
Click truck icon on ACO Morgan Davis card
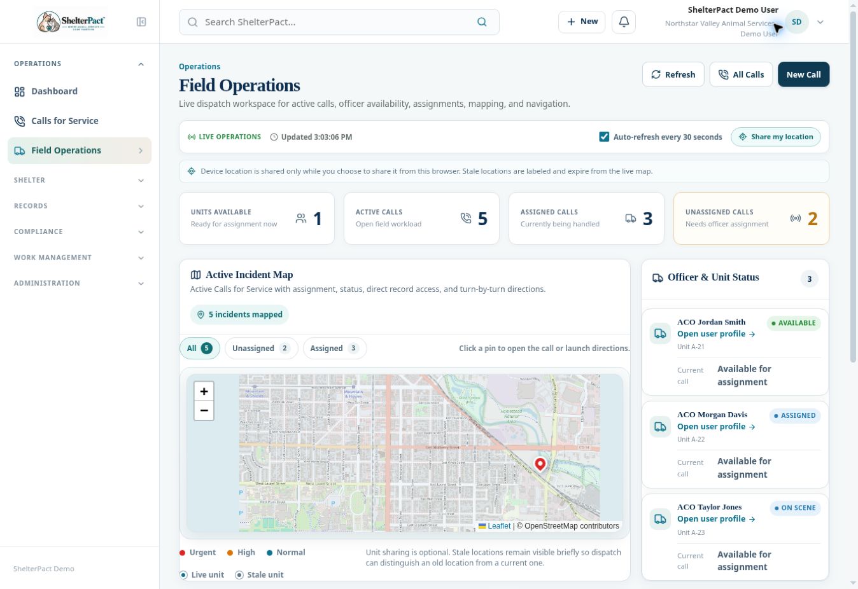coord(660,426)
